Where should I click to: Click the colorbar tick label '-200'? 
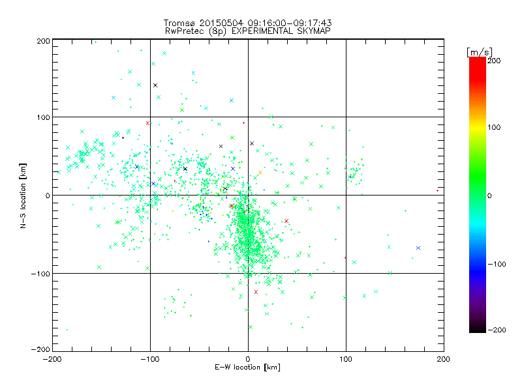click(x=497, y=330)
